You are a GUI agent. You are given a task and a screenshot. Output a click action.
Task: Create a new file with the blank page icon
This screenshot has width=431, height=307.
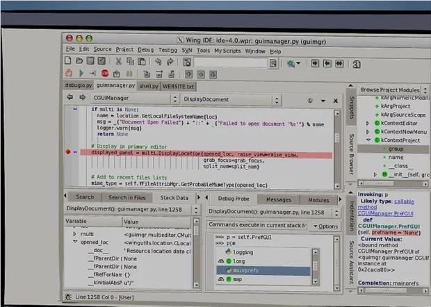[68, 60]
